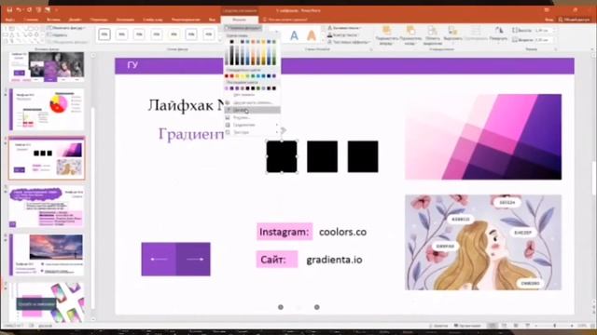Switch to the Дизайн ribbon tab
Viewport: 597px width, 335px height.
click(x=75, y=20)
